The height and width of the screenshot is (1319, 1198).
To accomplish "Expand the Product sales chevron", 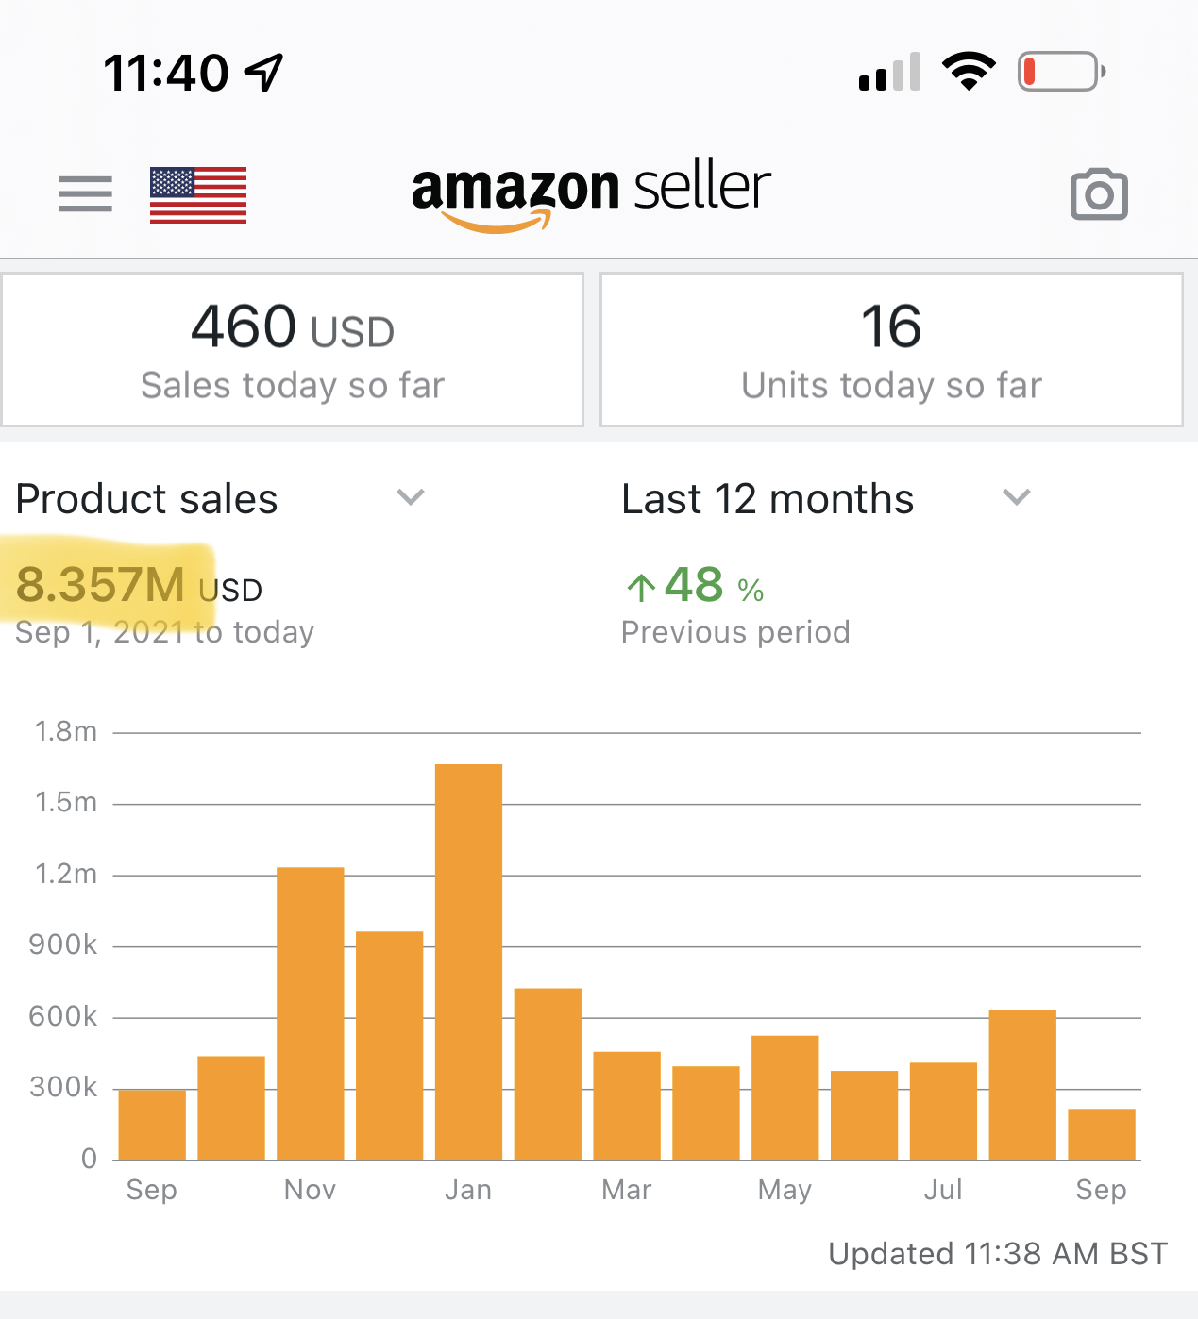I will (x=410, y=497).
